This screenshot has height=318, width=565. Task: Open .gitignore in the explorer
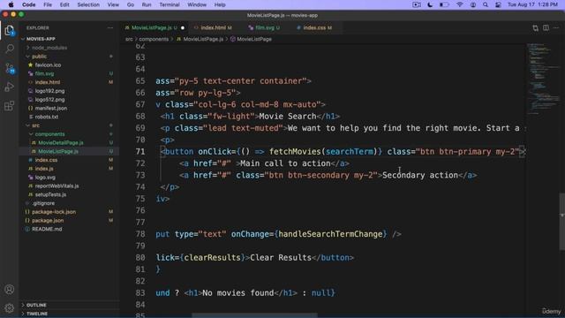[x=43, y=203]
